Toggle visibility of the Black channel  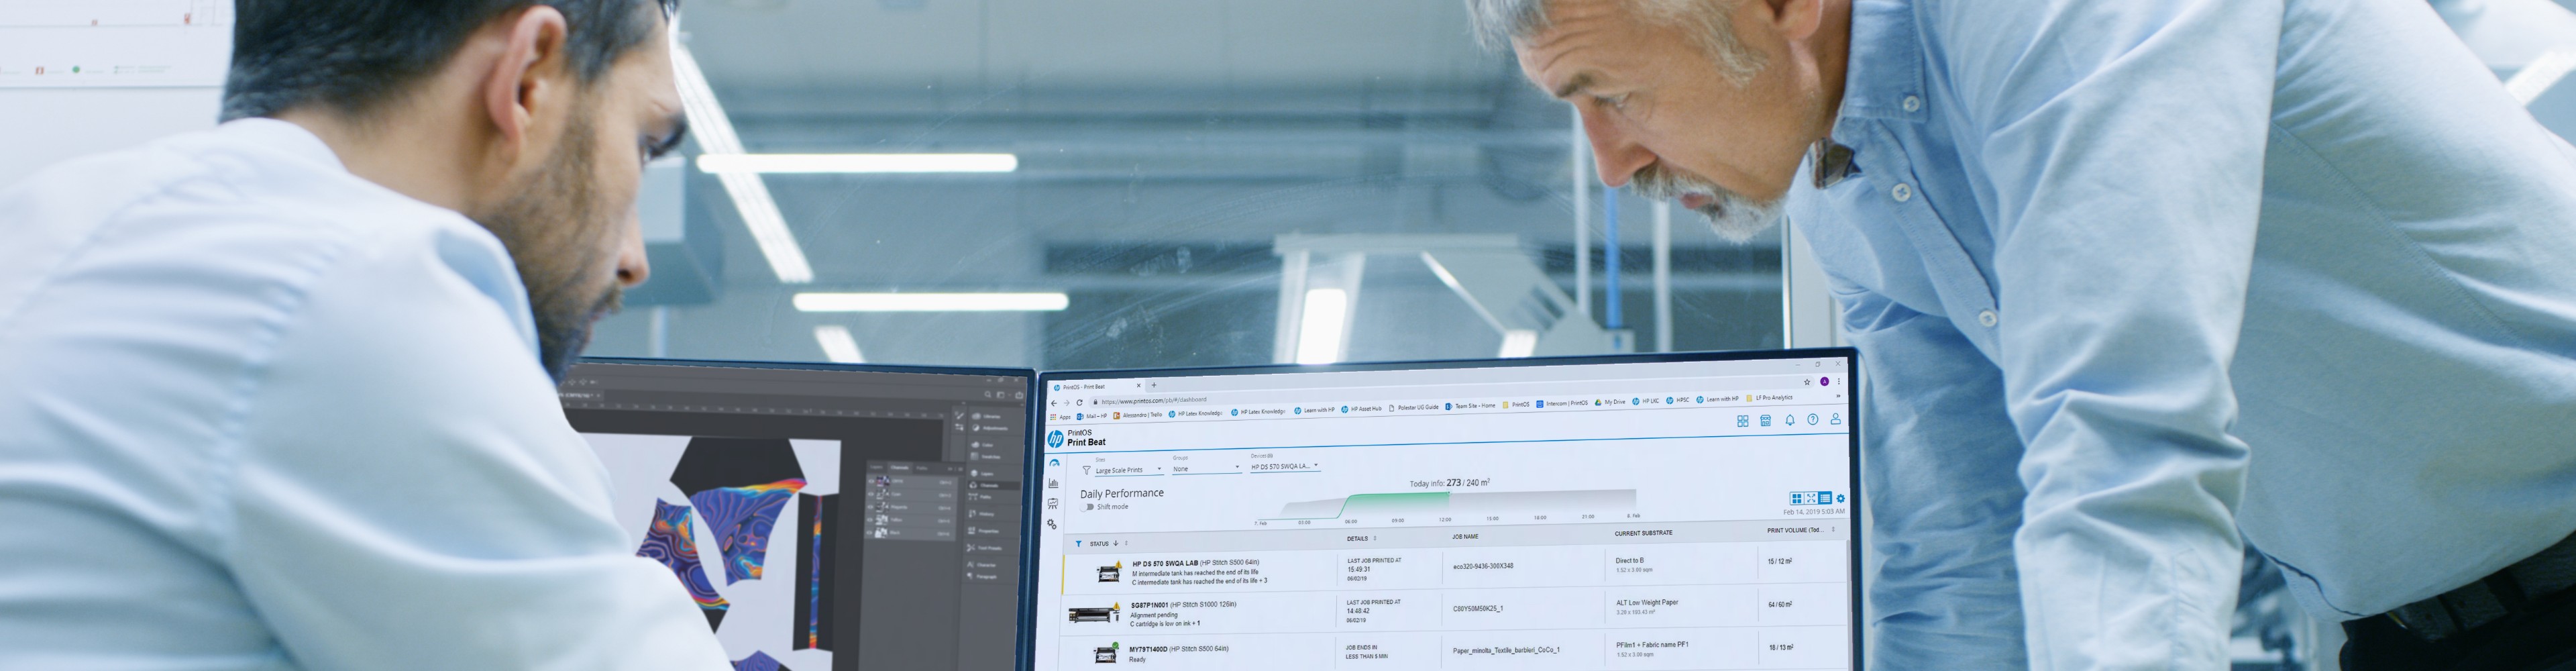pyautogui.click(x=871, y=533)
